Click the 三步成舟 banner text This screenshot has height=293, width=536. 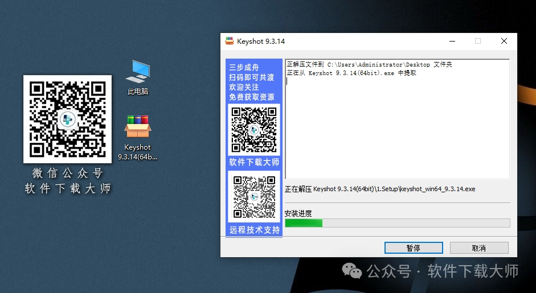pyautogui.click(x=244, y=67)
